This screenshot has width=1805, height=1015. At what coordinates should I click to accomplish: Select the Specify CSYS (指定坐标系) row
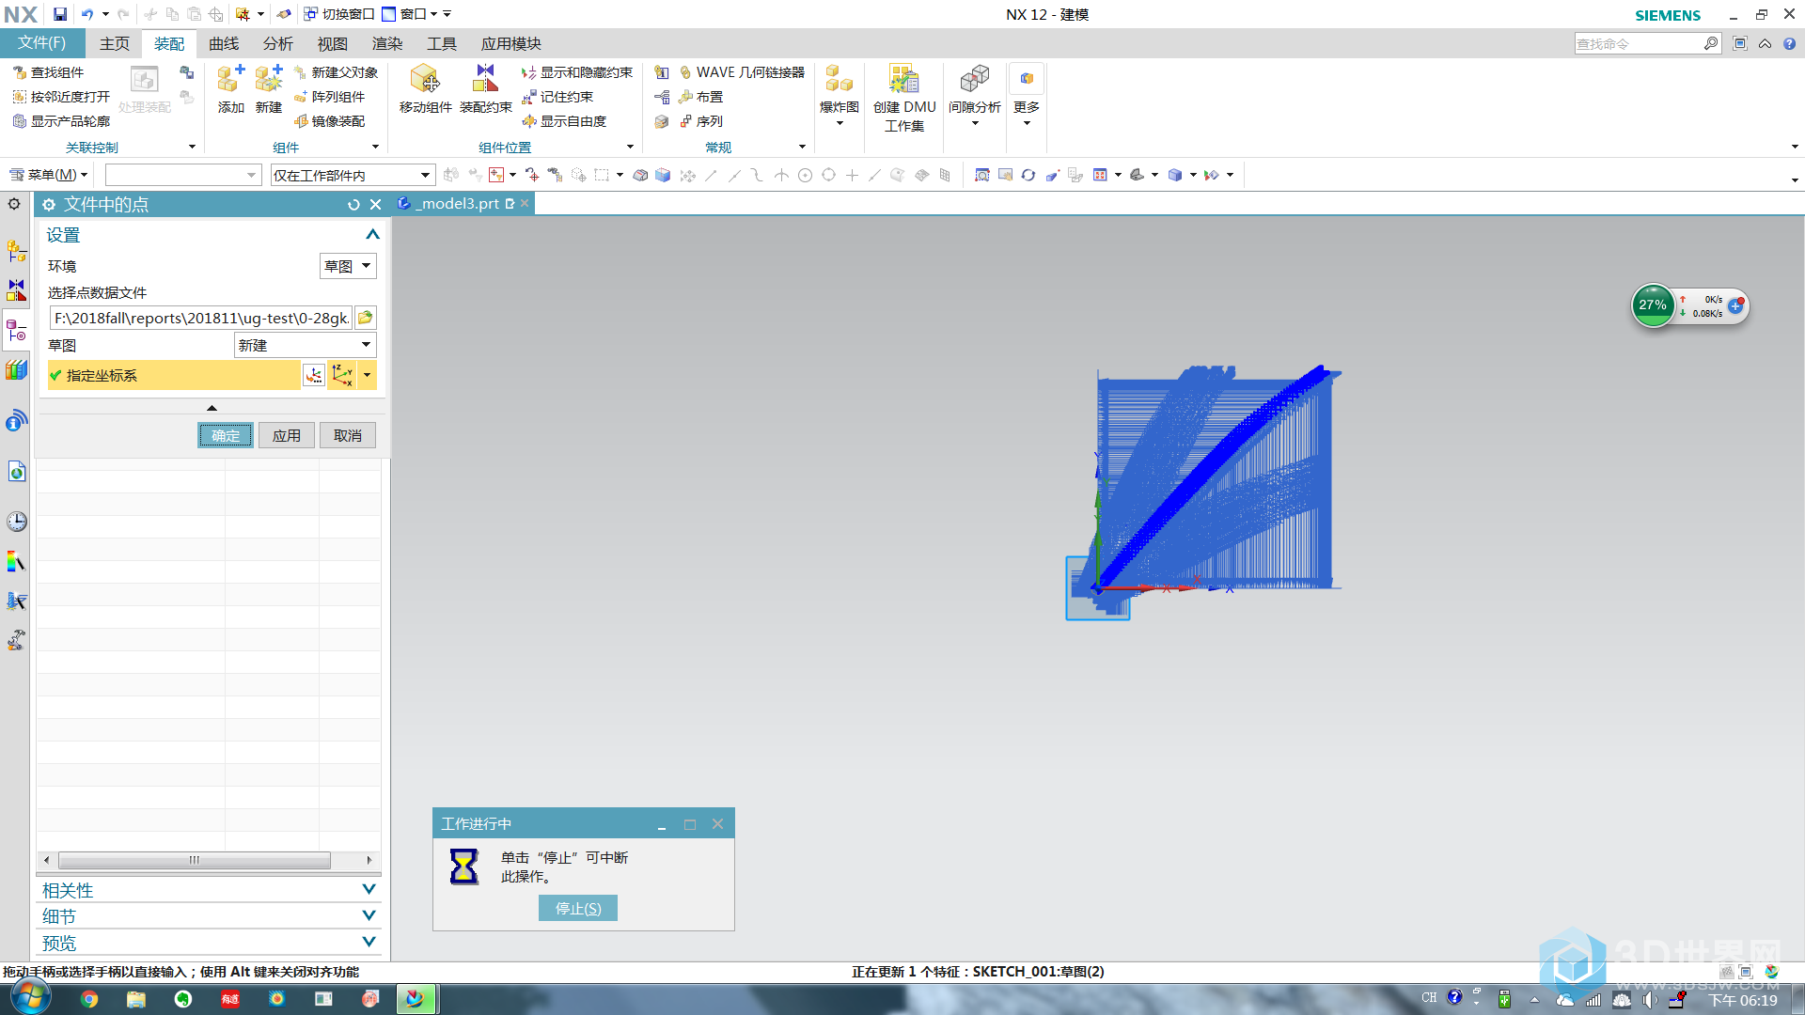click(x=174, y=375)
